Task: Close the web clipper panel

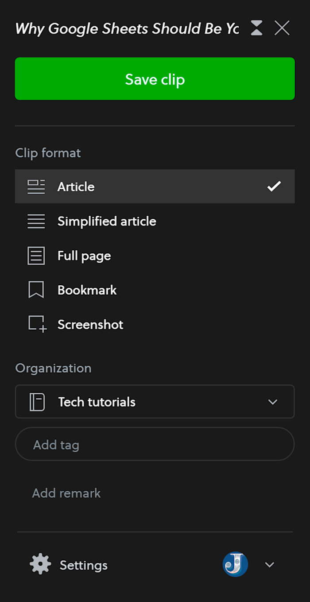Action: [x=282, y=28]
